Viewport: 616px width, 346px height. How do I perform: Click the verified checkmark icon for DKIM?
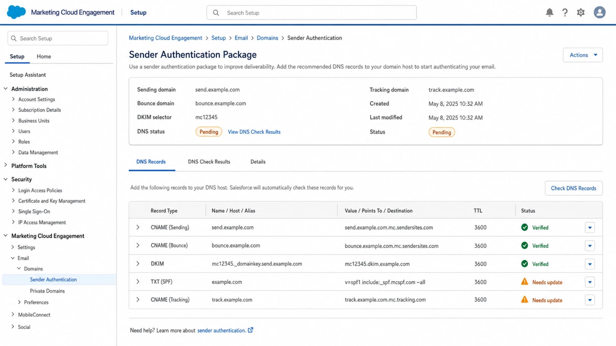pyautogui.click(x=525, y=264)
